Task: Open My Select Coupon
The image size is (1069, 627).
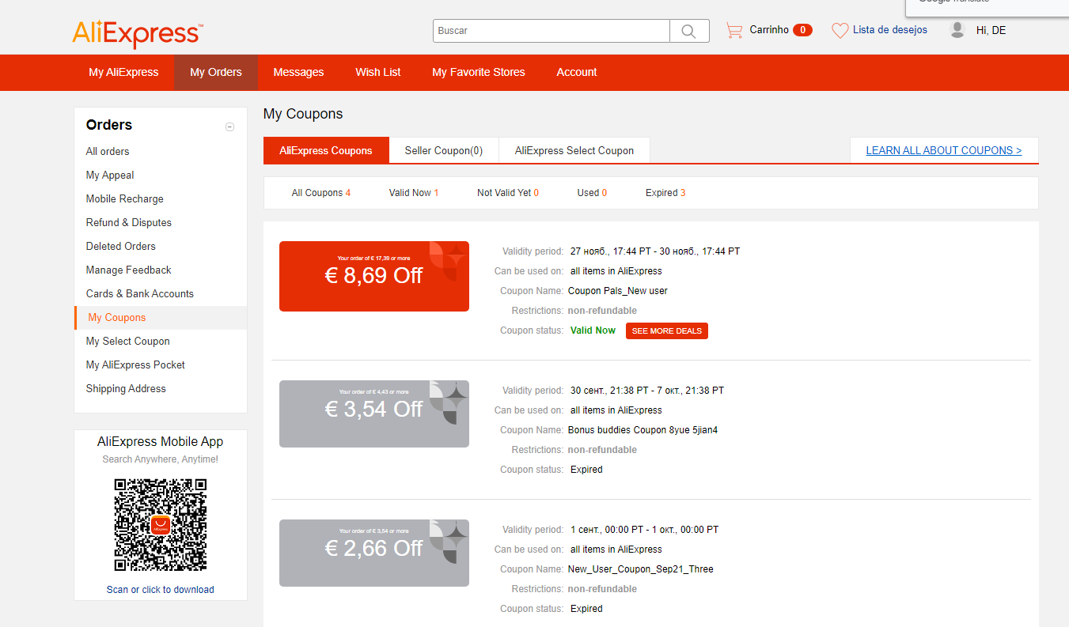Action: click(x=128, y=341)
